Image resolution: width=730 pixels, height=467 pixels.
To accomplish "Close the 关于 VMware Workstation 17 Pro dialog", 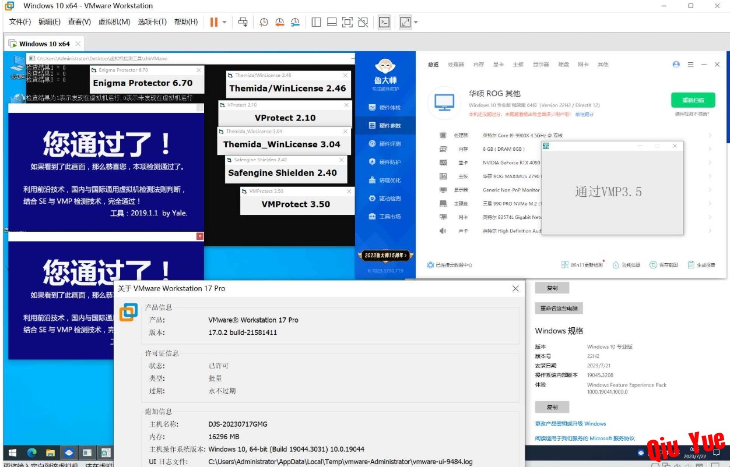I will coord(515,288).
